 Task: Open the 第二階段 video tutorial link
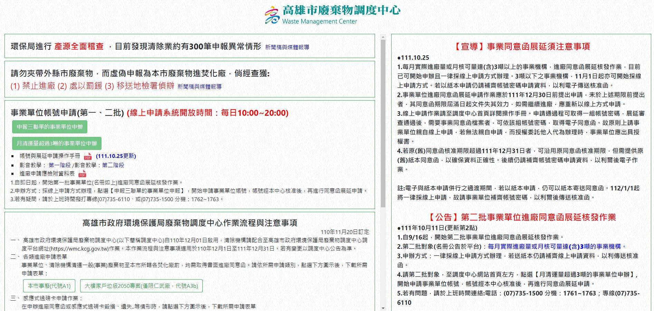tap(113, 165)
